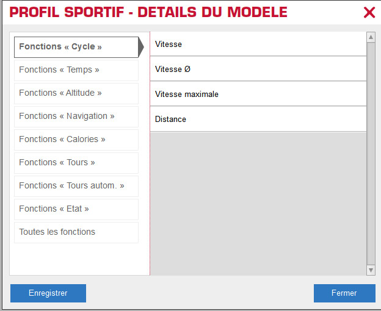Screen dimensions: 381x311
Task: Click the Enregistrer button
Action: [x=48, y=293]
